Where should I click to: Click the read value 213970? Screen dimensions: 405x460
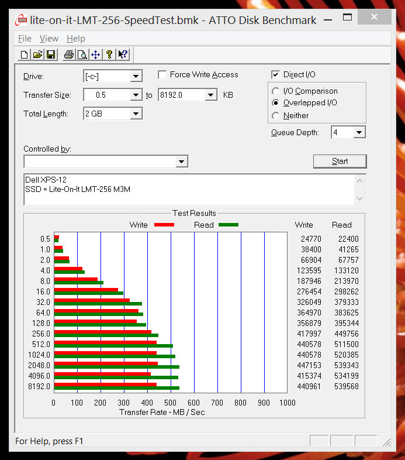pos(347,281)
